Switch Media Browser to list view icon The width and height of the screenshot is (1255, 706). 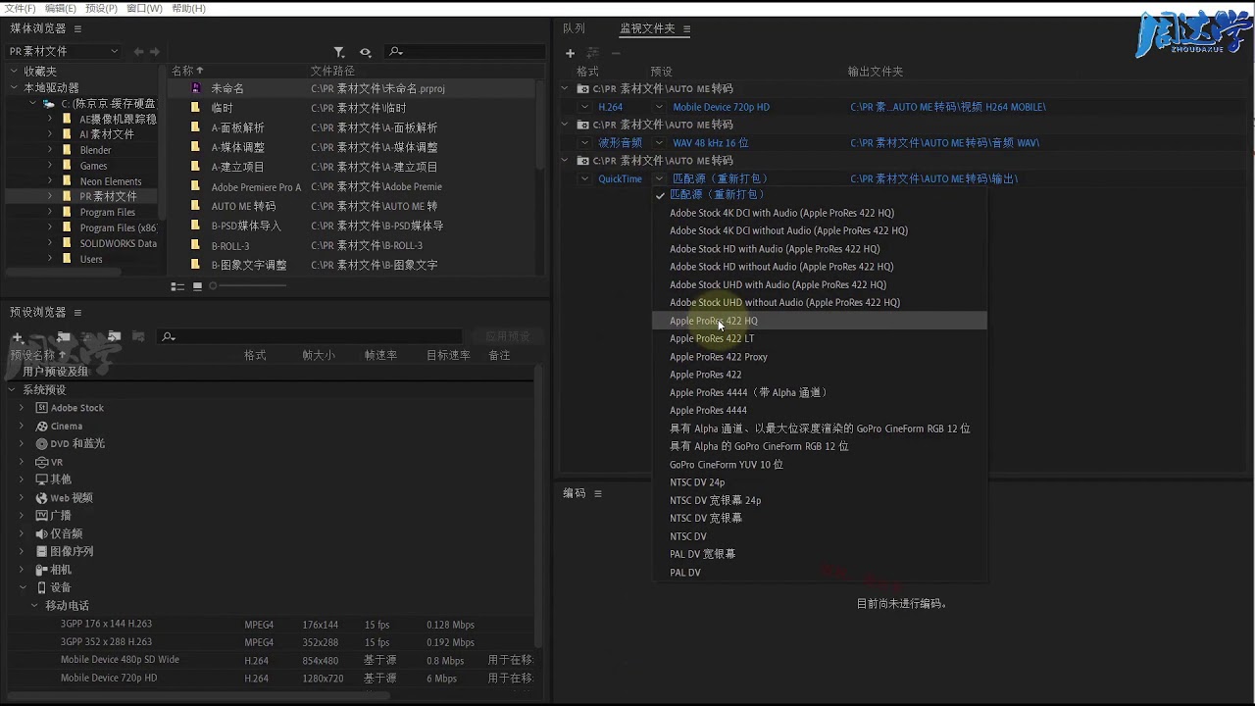pos(177,286)
